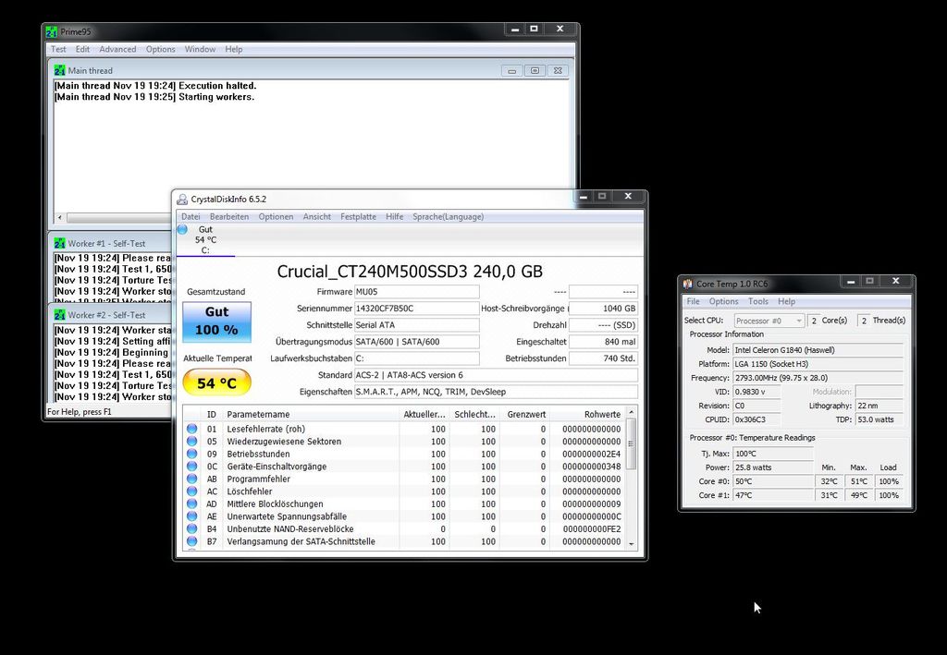This screenshot has width=947, height=655.
Task: Click the Worker #1 Self-Test window icon
Action: pyautogui.click(x=60, y=244)
